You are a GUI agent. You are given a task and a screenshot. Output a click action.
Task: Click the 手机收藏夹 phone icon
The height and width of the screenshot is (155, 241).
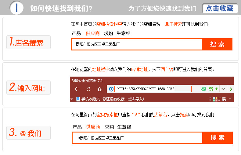click(78, 99)
